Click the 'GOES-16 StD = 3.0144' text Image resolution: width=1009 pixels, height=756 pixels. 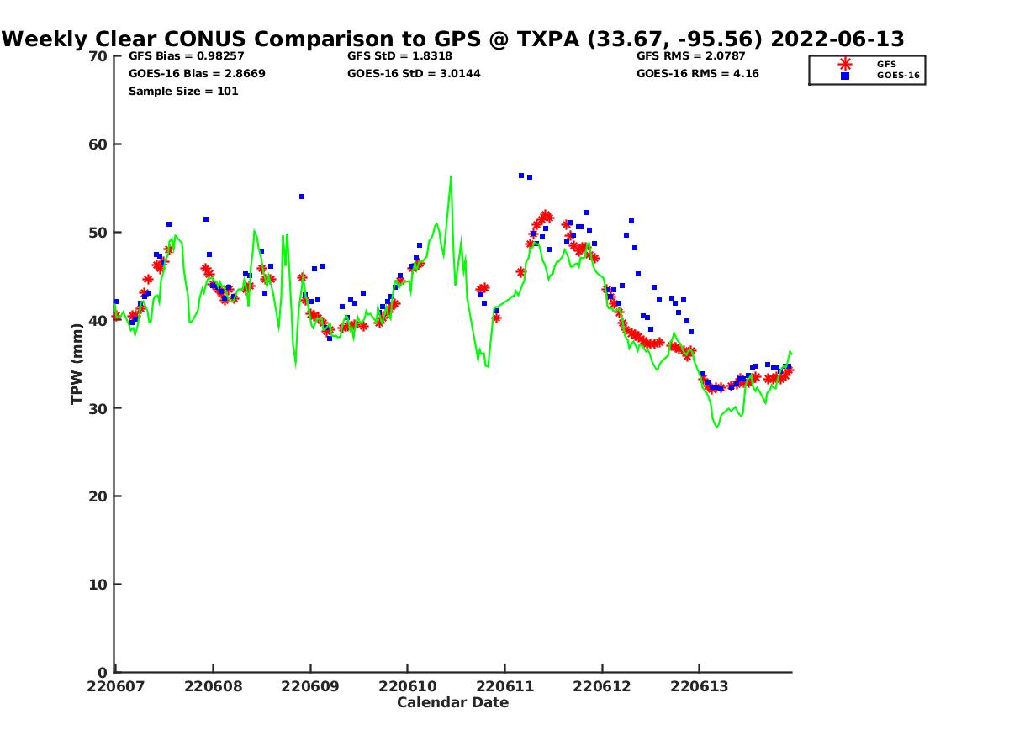414,74
